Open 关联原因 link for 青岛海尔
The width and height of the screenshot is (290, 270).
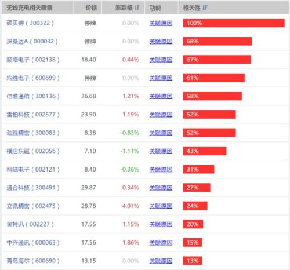(161, 261)
